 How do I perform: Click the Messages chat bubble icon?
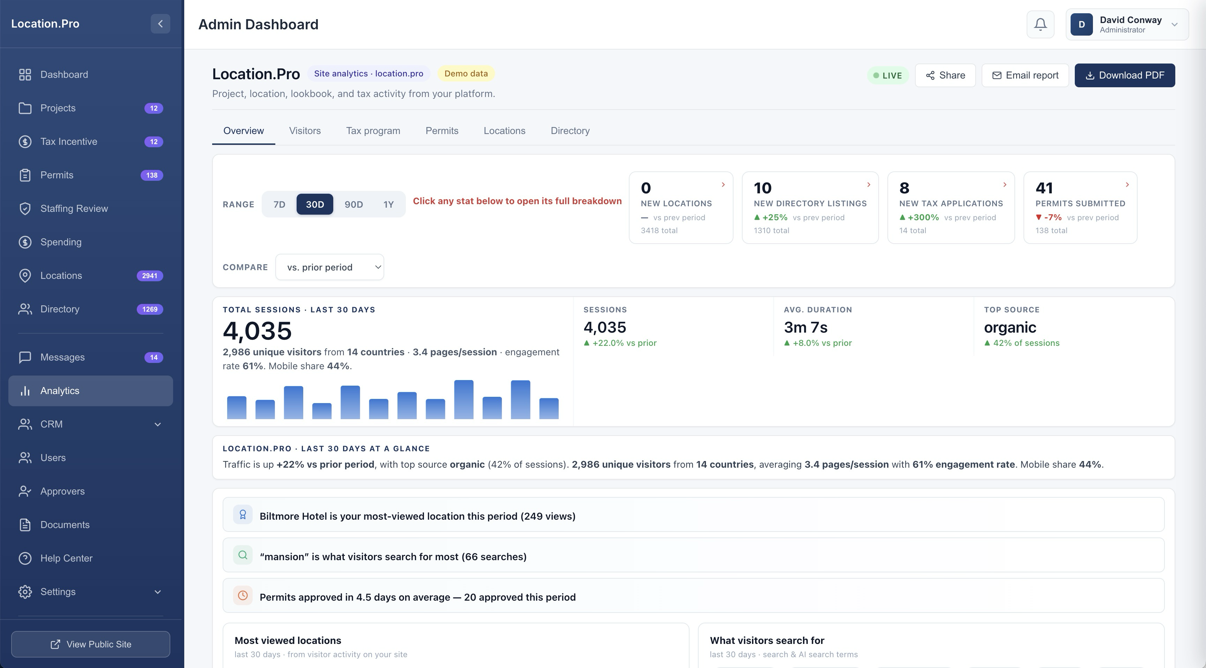25,357
